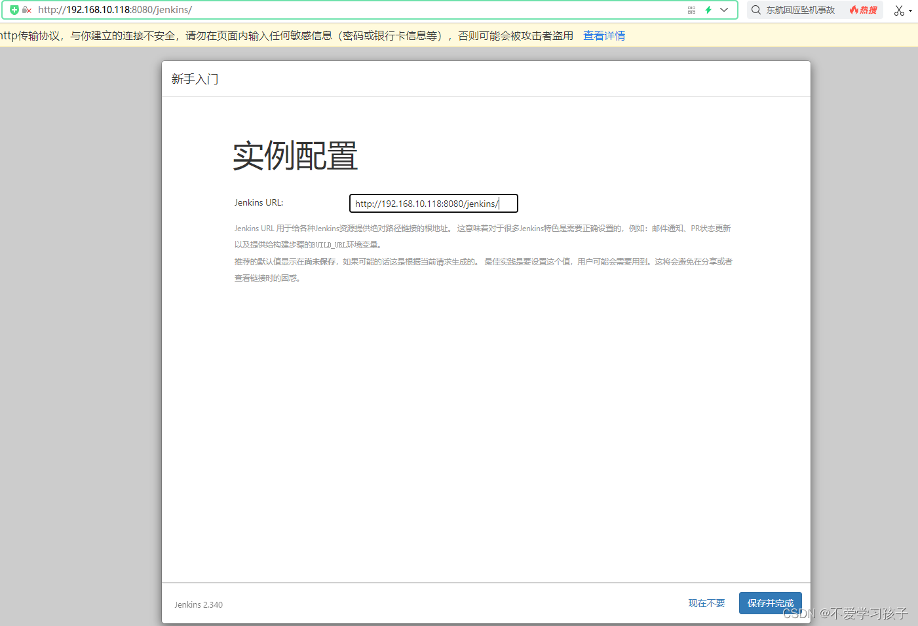
Task: Click the scissors screenshot tool icon
Action: (x=899, y=10)
